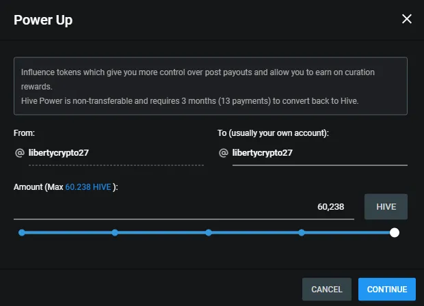Click the @ icon beside To account
This screenshot has height=306, width=424.
tap(224, 153)
